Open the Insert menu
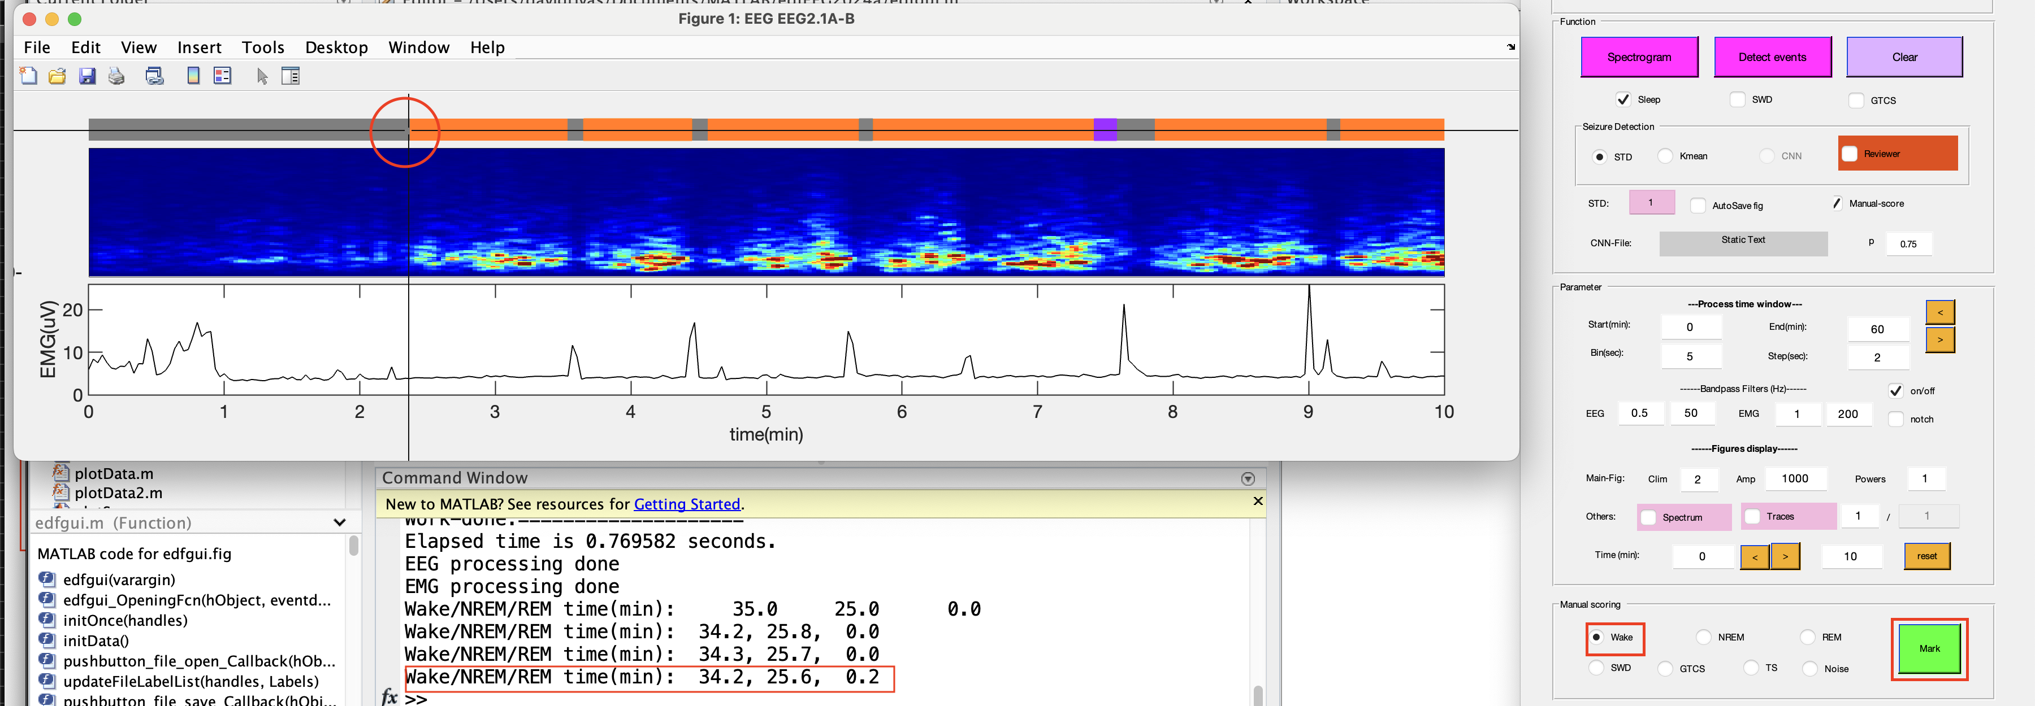2035x706 pixels. point(199,47)
